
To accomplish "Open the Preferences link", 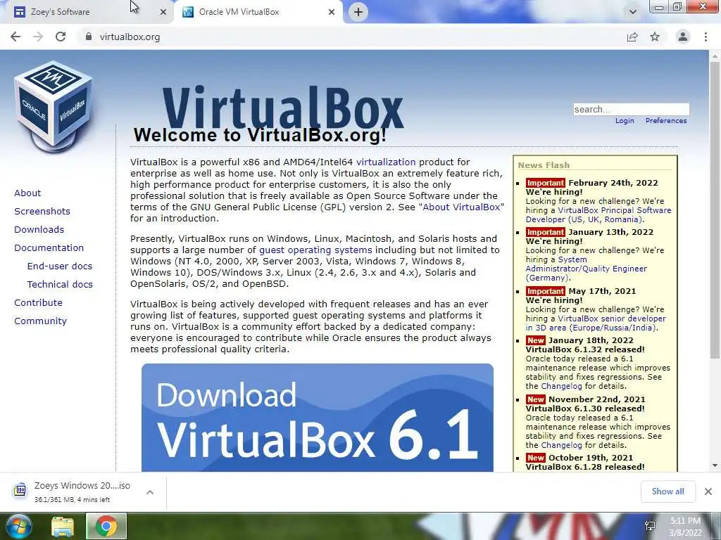I will click(666, 121).
